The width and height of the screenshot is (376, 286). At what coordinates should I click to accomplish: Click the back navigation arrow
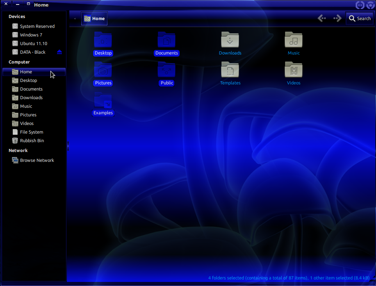click(x=321, y=18)
